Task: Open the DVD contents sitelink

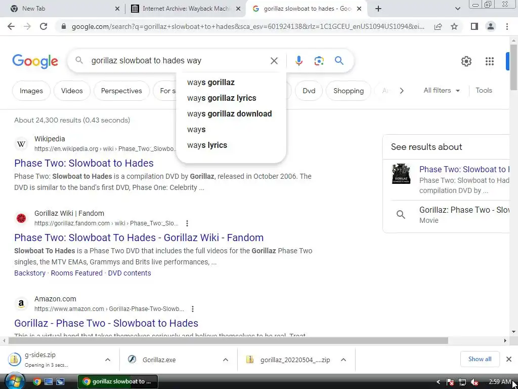Action: tap(129, 273)
